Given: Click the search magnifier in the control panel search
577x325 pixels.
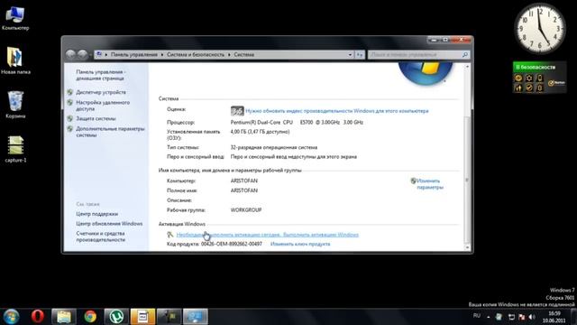Looking at the screenshot, I should pyautogui.click(x=465, y=54).
